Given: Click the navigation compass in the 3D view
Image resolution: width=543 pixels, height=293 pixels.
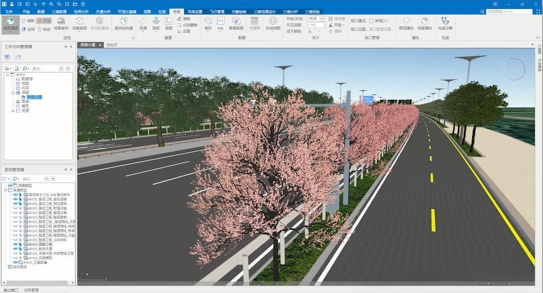Looking at the screenshot, I should click(x=514, y=69).
